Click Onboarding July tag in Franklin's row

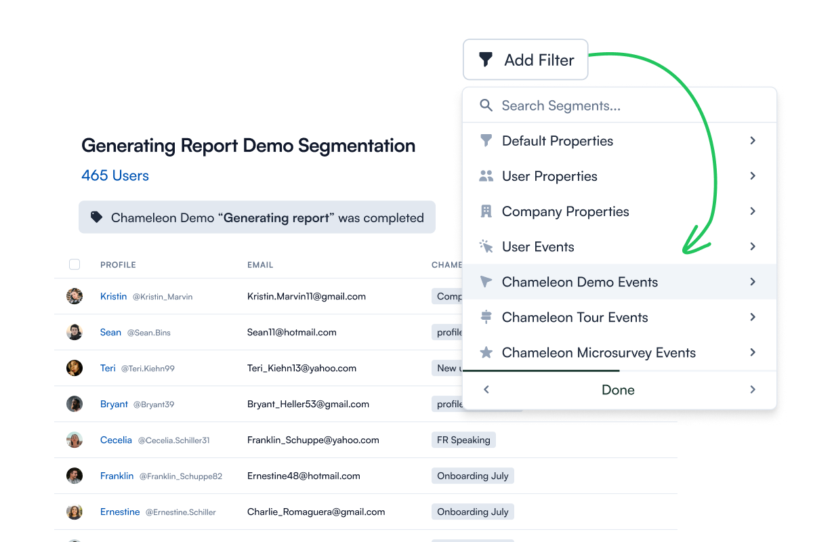point(473,476)
